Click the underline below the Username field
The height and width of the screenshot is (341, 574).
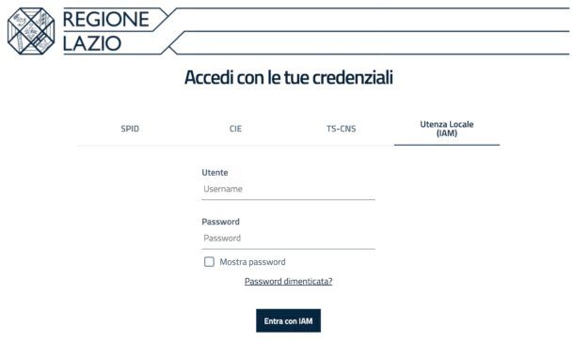click(289, 199)
